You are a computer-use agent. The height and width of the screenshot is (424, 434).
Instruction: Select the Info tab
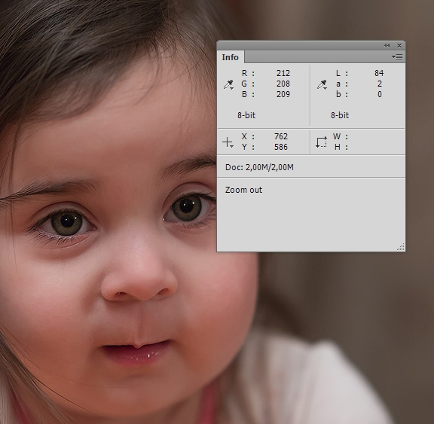(231, 57)
